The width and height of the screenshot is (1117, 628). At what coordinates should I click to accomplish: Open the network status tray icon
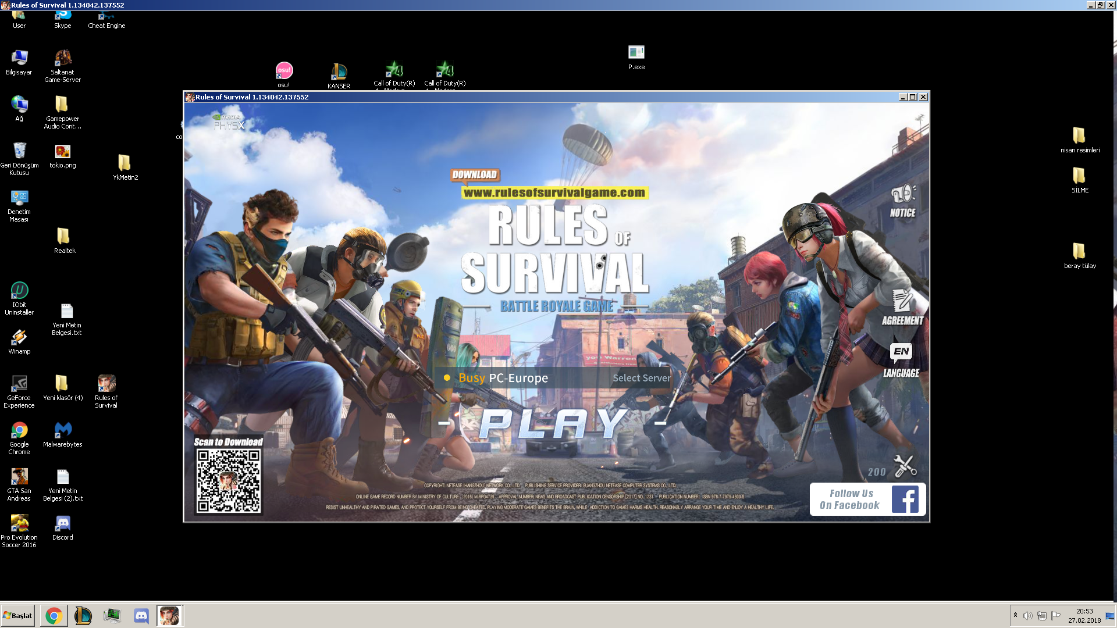(1042, 616)
